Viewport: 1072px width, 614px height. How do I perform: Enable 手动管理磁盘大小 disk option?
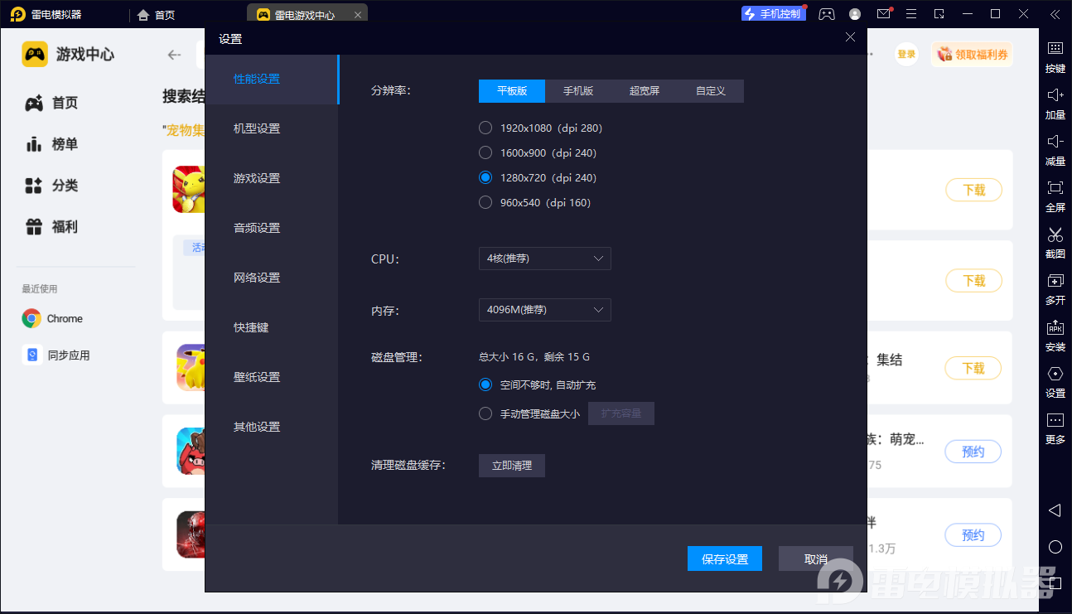(x=485, y=413)
